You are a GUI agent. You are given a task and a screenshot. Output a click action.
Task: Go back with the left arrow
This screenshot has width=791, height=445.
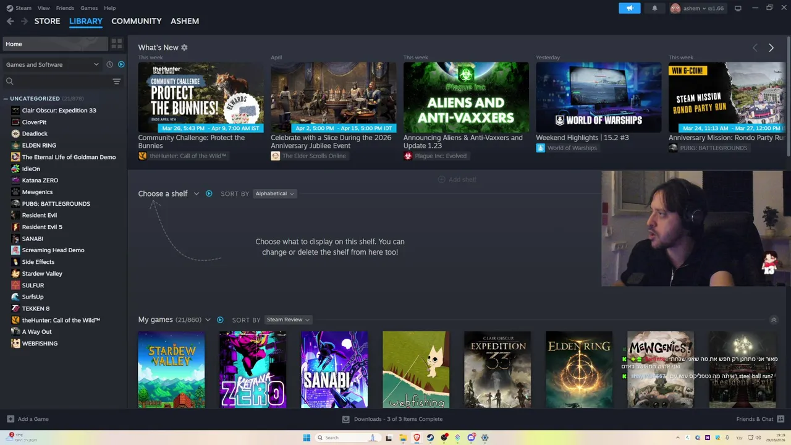click(x=10, y=21)
